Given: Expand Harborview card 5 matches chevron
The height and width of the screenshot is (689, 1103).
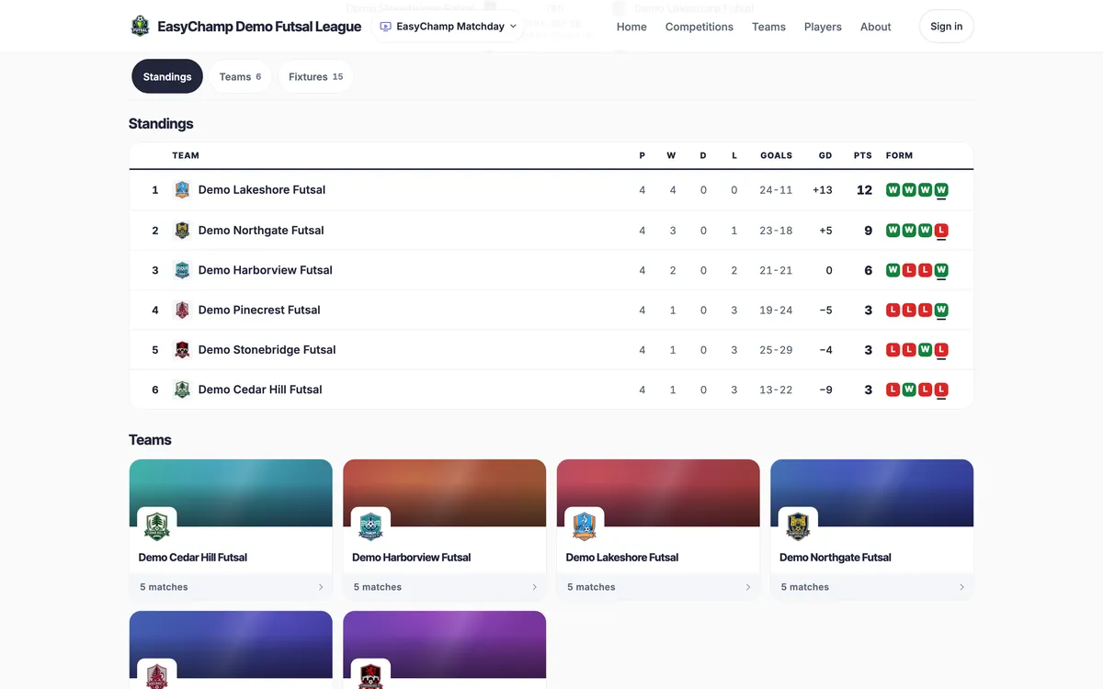Looking at the screenshot, I should (x=534, y=587).
